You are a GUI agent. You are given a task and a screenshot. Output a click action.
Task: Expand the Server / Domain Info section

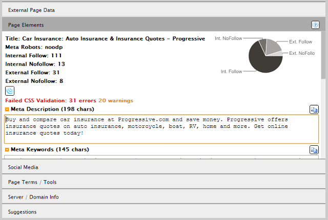click(163, 197)
